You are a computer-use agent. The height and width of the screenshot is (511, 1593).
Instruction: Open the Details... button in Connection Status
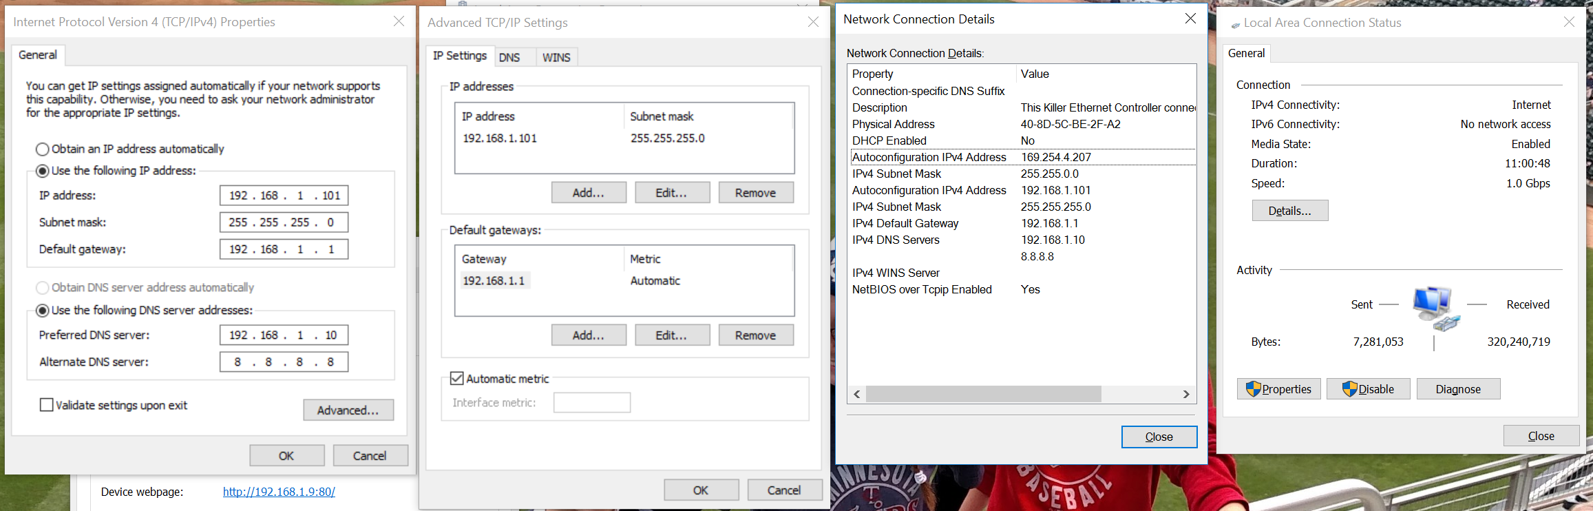(x=1290, y=211)
